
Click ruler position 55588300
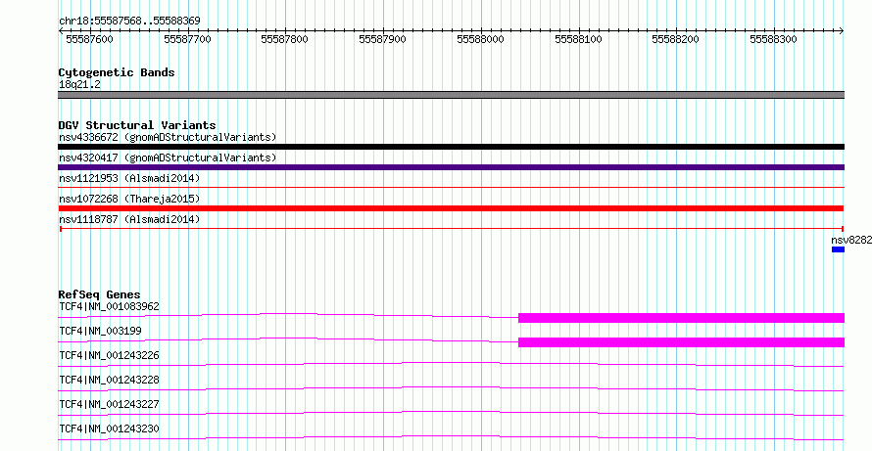(x=774, y=39)
